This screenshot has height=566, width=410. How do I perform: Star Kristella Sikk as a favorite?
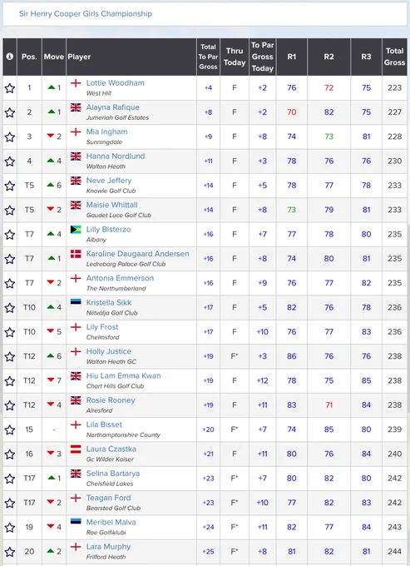point(10,307)
